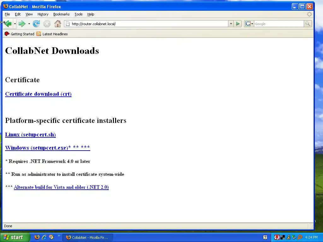Click the green Forward arrow button
The image size is (323, 242).
(x=22, y=24)
